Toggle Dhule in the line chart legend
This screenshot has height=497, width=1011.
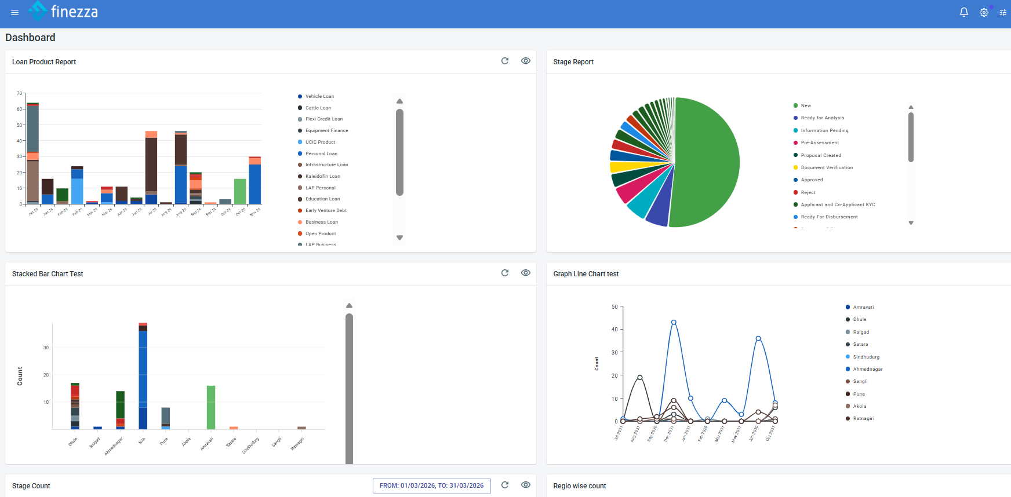click(x=856, y=320)
